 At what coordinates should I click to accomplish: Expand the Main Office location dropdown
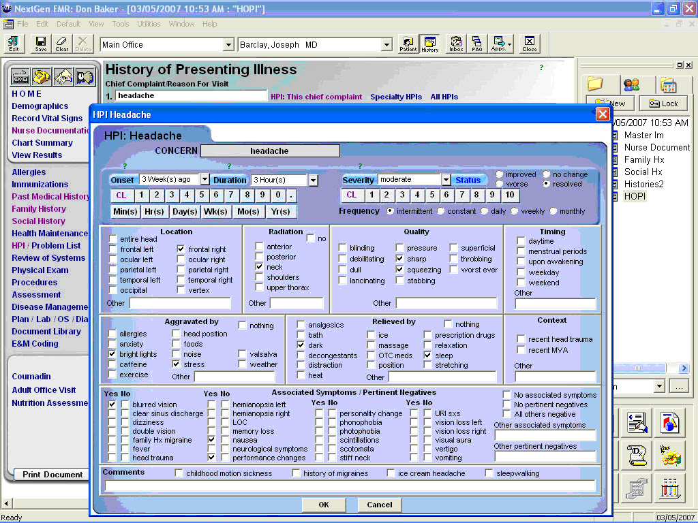tap(228, 44)
